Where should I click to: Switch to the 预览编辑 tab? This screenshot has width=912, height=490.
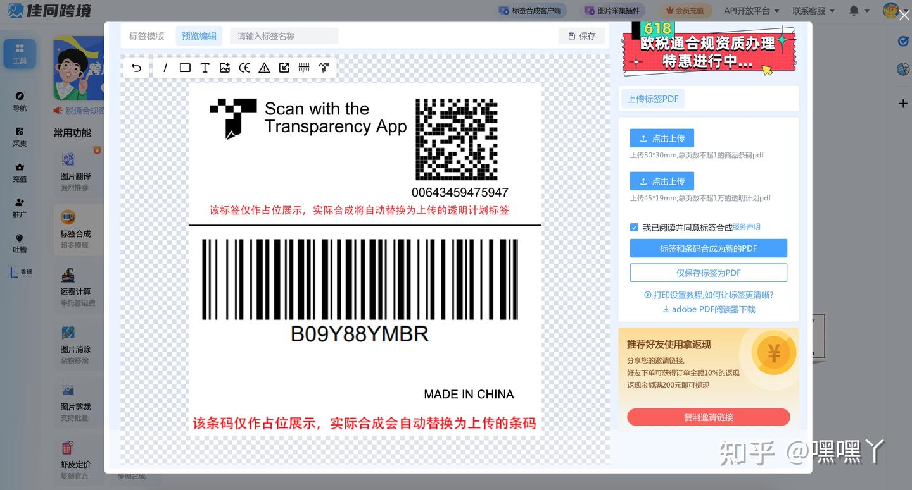coord(199,36)
